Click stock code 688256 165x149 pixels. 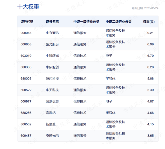[x=26, y=113]
